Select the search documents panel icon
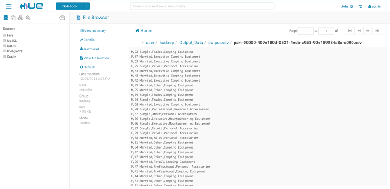 tap(28, 18)
